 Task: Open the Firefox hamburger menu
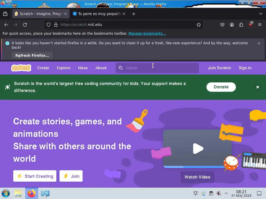pyautogui.click(x=260, y=25)
